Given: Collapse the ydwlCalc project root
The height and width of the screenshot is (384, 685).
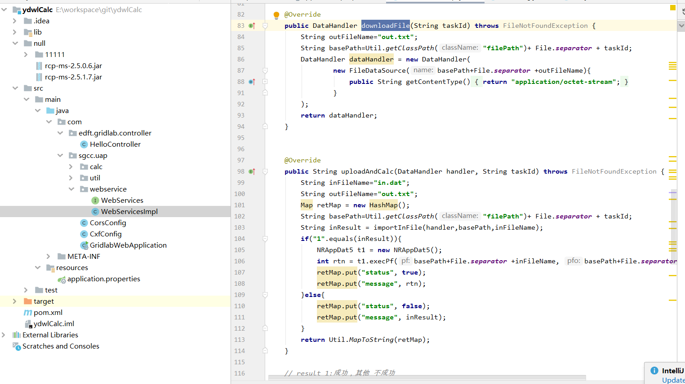Looking at the screenshot, I should [4, 9].
